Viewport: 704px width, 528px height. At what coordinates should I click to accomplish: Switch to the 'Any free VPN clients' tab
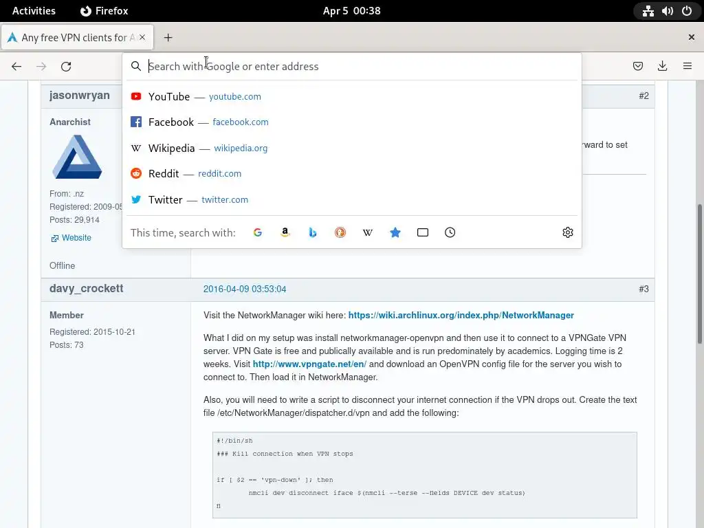(x=78, y=38)
